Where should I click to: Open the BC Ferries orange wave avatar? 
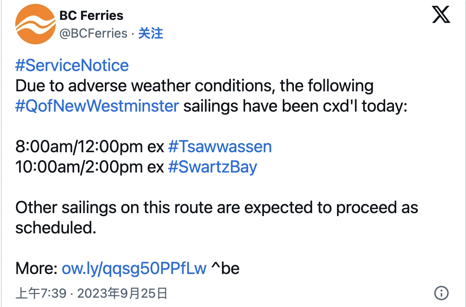click(x=36, y=24)
